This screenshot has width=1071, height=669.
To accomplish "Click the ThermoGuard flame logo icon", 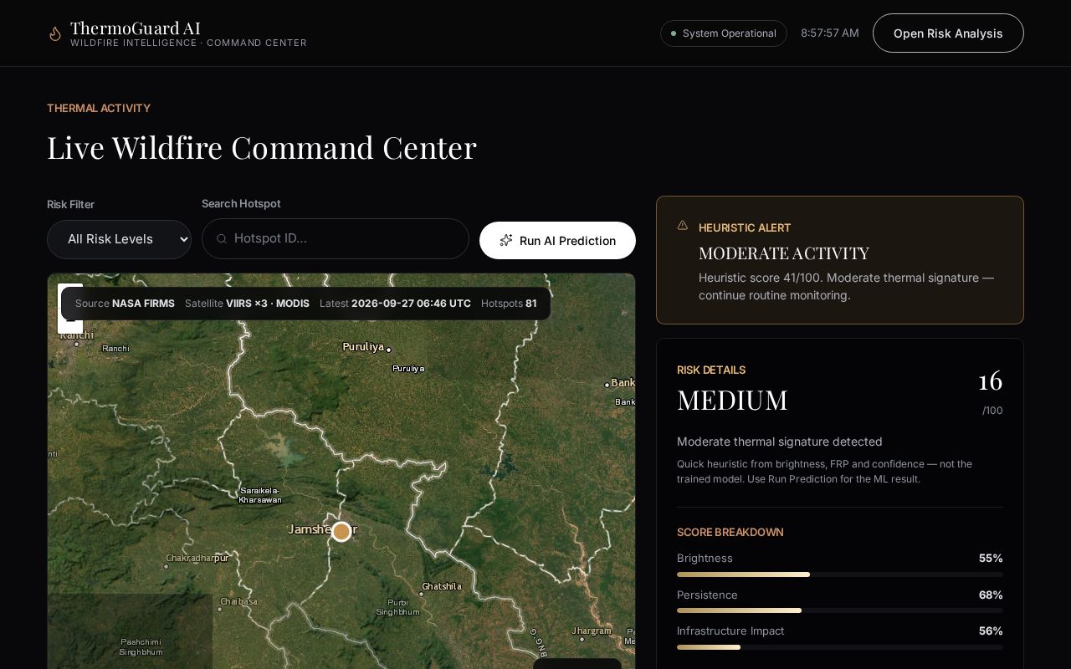I will tap(55, 33).
